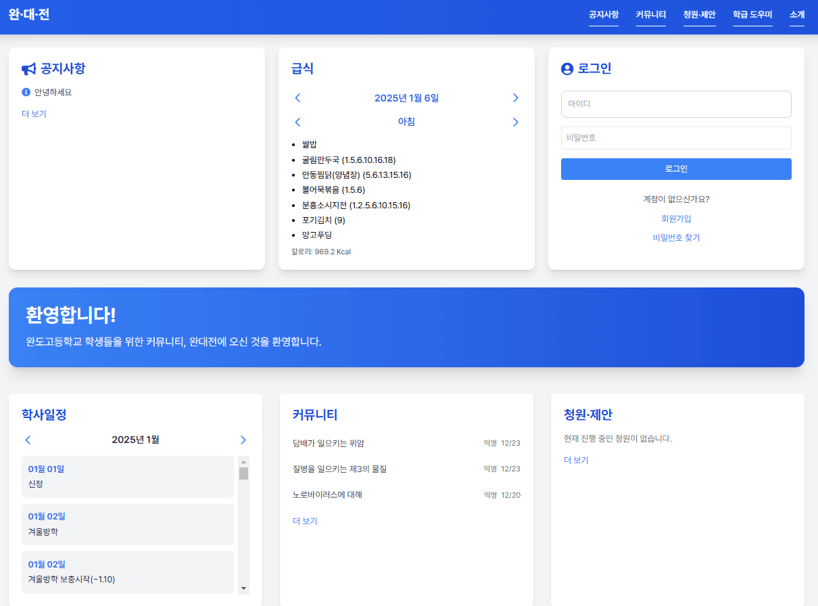This screenshot has width=818, height=606.
Task: Show previous month in 학사일정
Action: (28, 440)
